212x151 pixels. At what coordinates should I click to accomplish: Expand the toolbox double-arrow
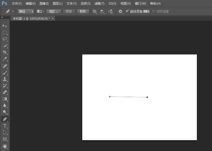2,17
